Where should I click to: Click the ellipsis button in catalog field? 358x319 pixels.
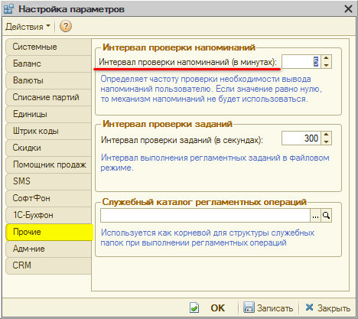tap(315, 216)
